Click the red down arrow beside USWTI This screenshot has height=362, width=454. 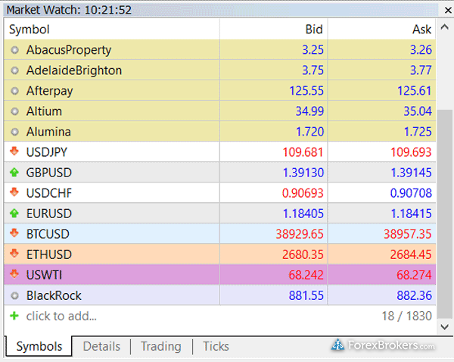14,274
